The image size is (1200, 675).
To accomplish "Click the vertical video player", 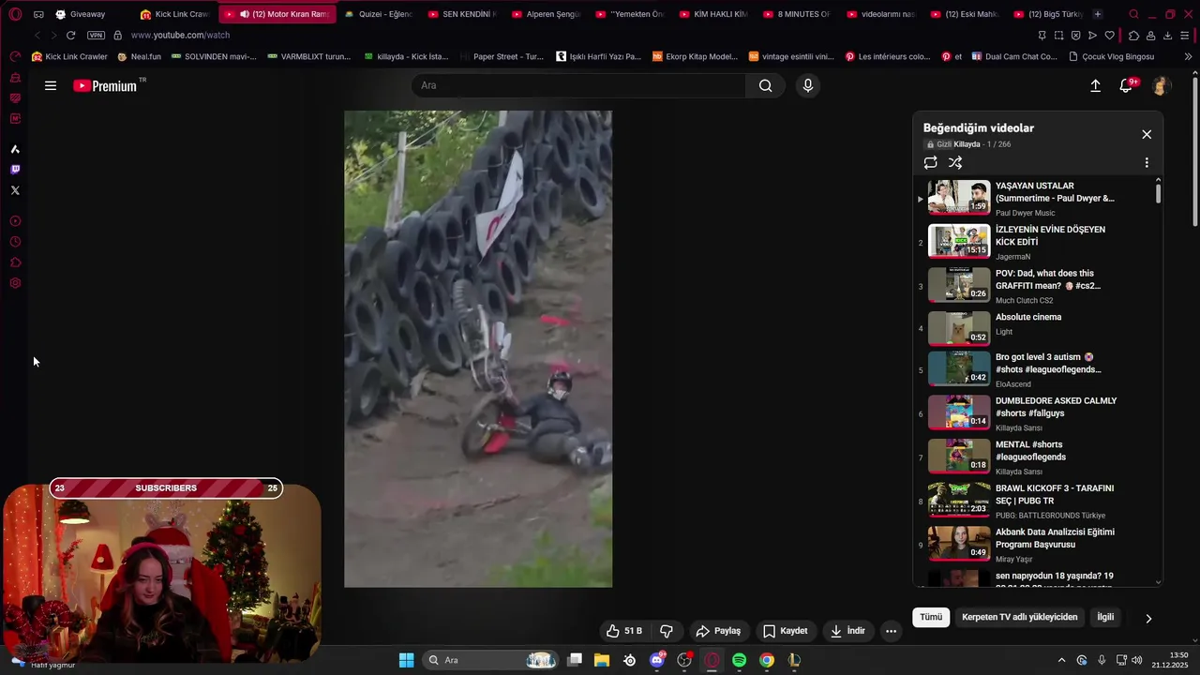I will tap(478, 349).
